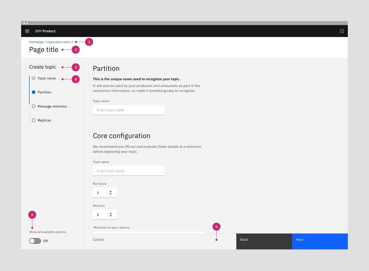Open the Partitions number stepper arrows
369x271 pixels.
click(111, 193)
